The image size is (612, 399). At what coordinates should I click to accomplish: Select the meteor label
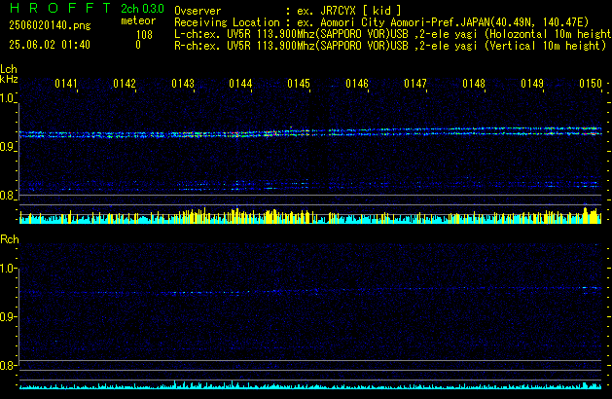[x=138, y=20]
